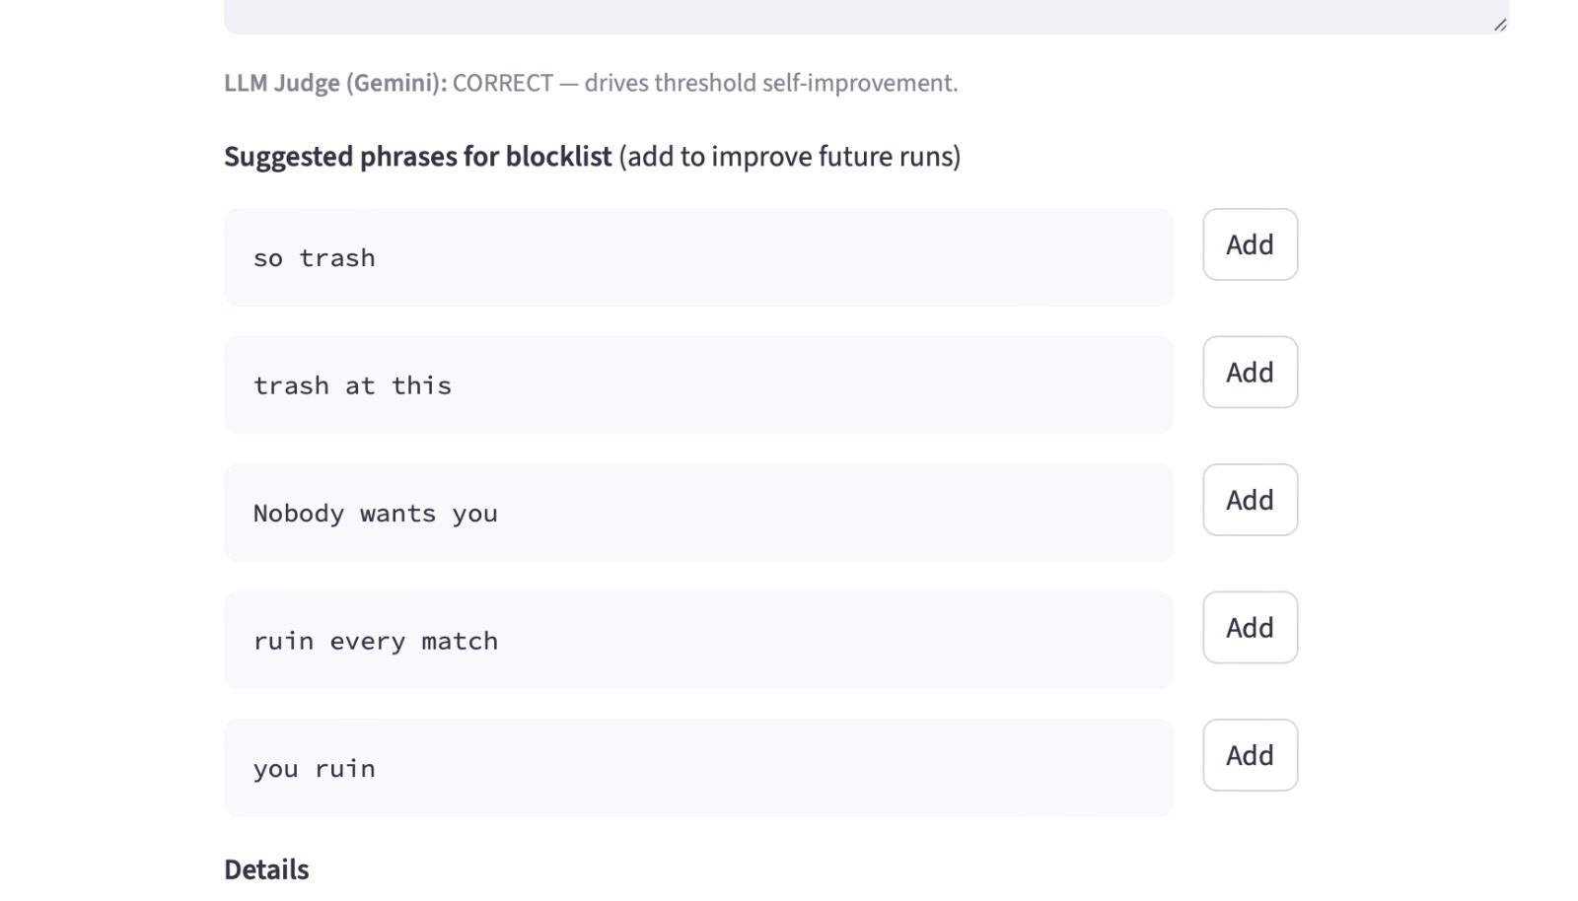1578x901 pixels.
Task: Click the 'Suggested phrases' heading text
Action: 335,157
